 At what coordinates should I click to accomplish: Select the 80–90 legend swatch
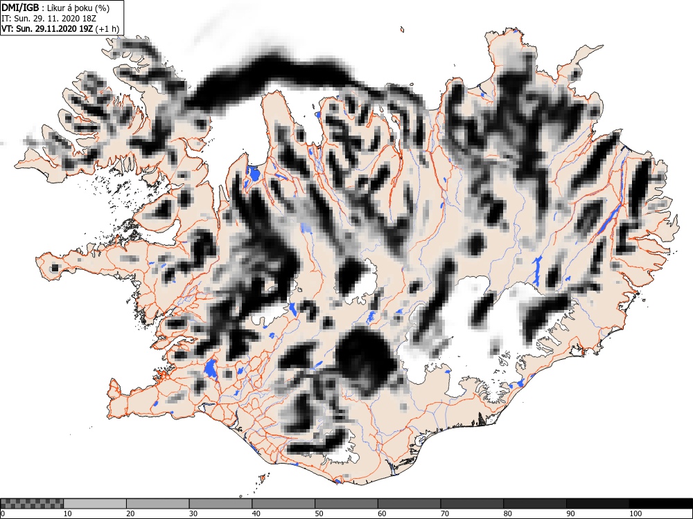pos(535,504)
